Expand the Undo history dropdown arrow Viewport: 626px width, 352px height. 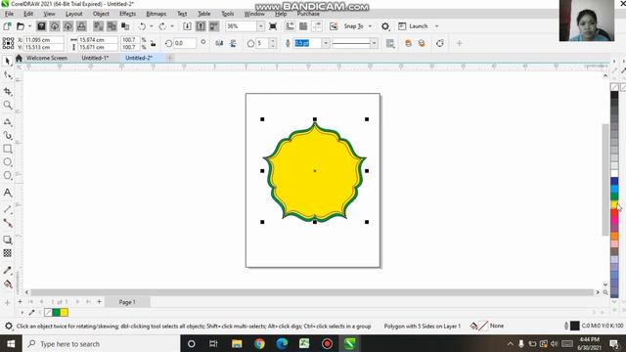coord(152,26)
